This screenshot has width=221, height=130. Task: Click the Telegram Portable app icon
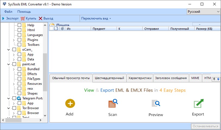[19, 98]
